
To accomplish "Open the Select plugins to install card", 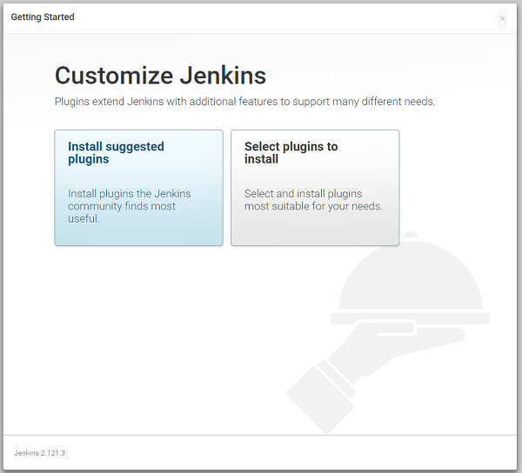I will [315, 188].
